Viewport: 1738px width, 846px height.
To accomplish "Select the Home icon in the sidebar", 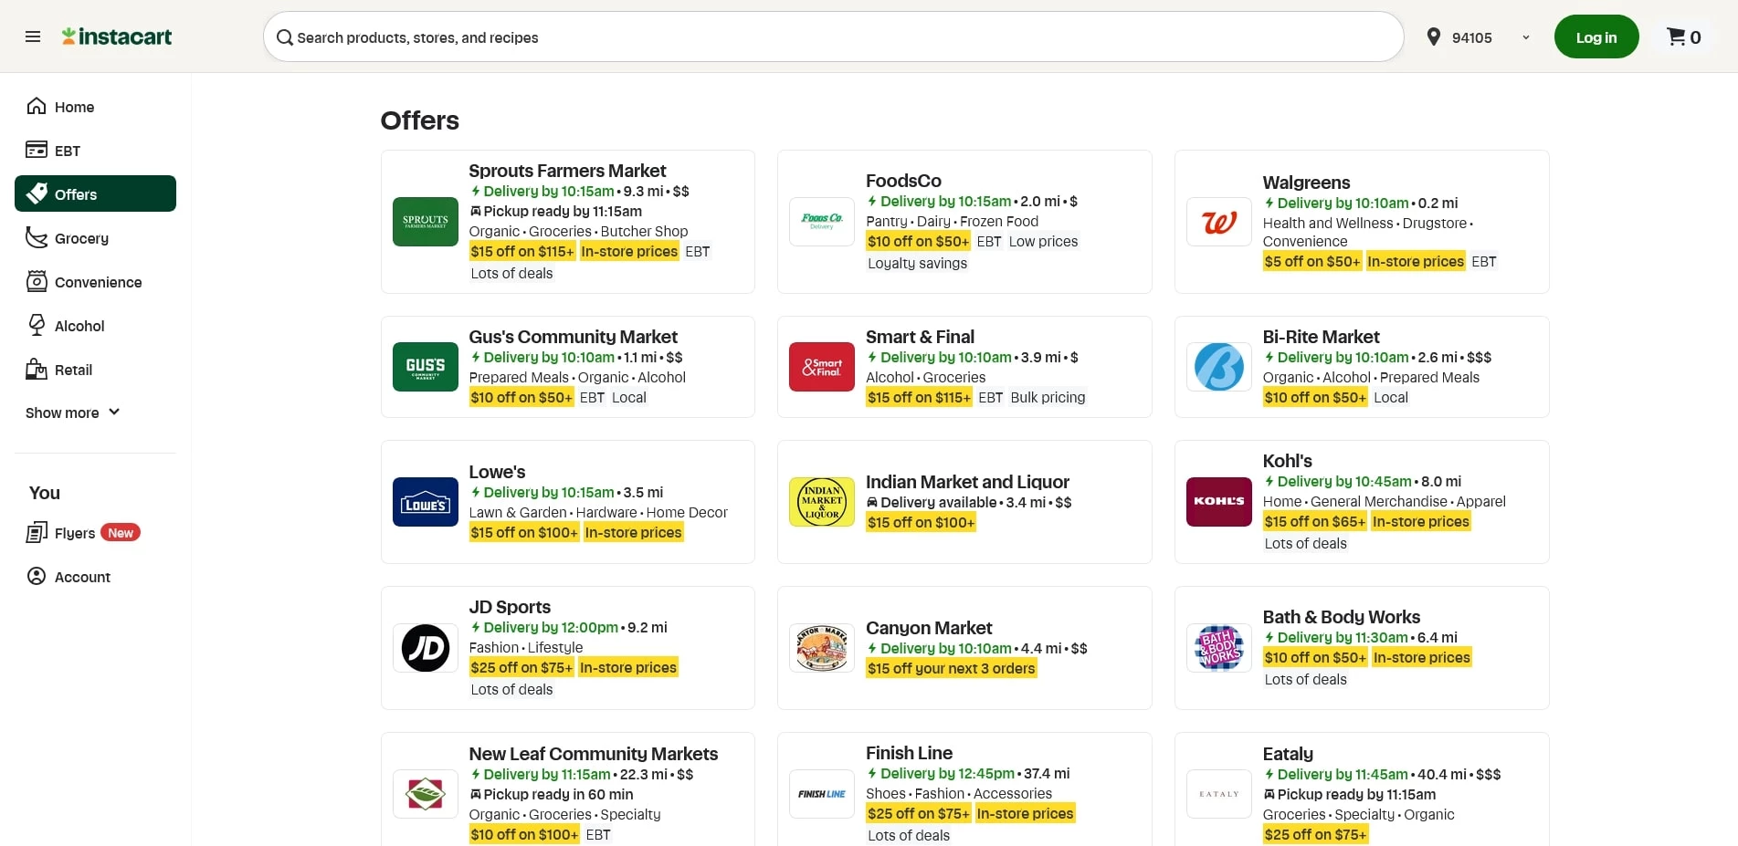I will tap(37, 106).
